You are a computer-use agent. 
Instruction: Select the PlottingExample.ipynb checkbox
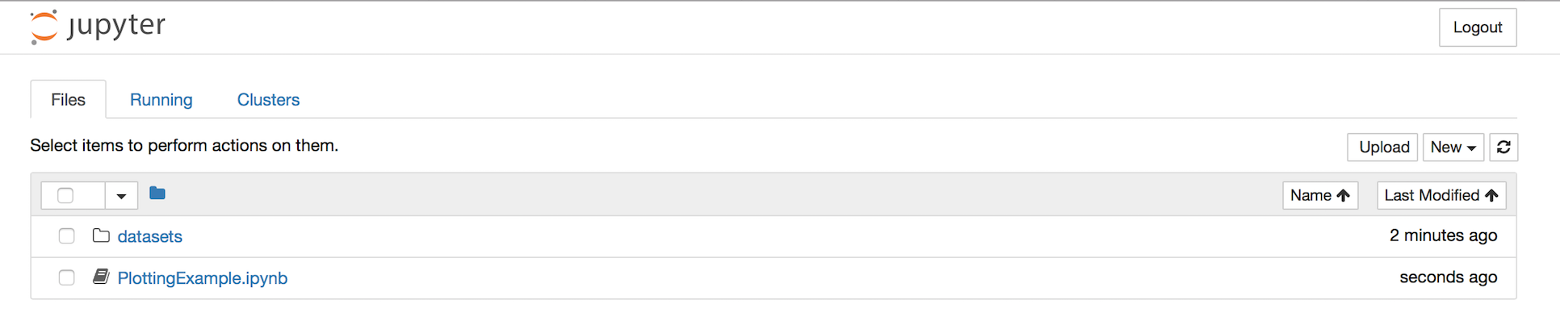pos(66,277)
